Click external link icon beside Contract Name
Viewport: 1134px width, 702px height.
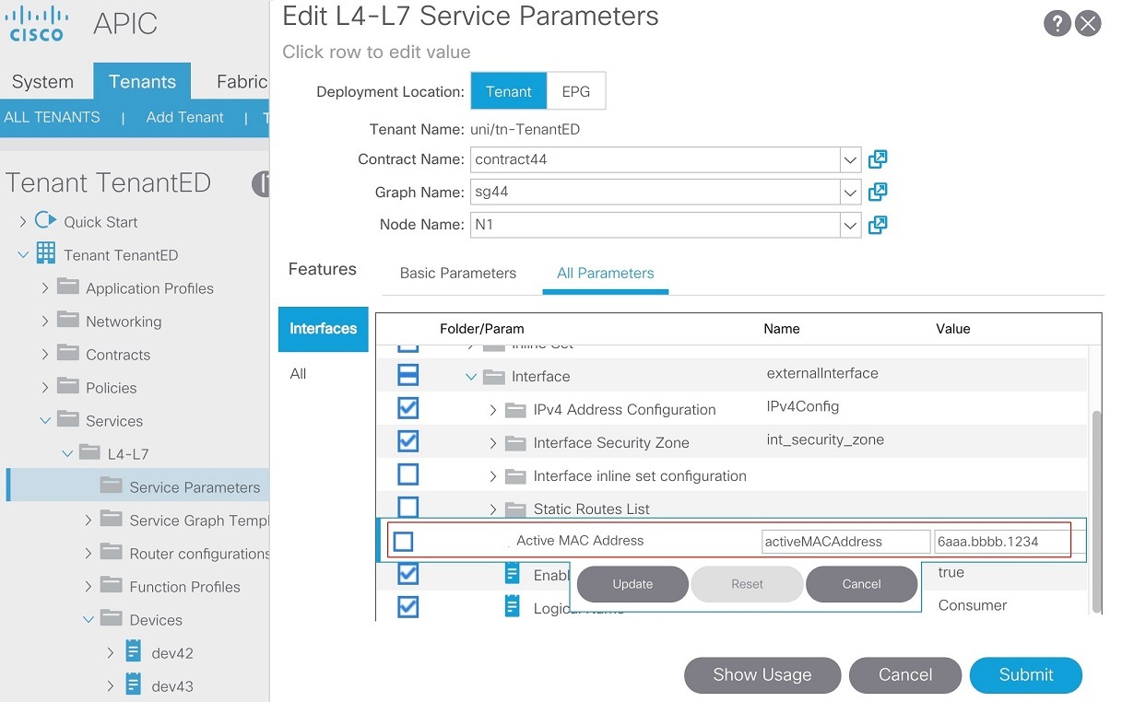tap(877, 159)
